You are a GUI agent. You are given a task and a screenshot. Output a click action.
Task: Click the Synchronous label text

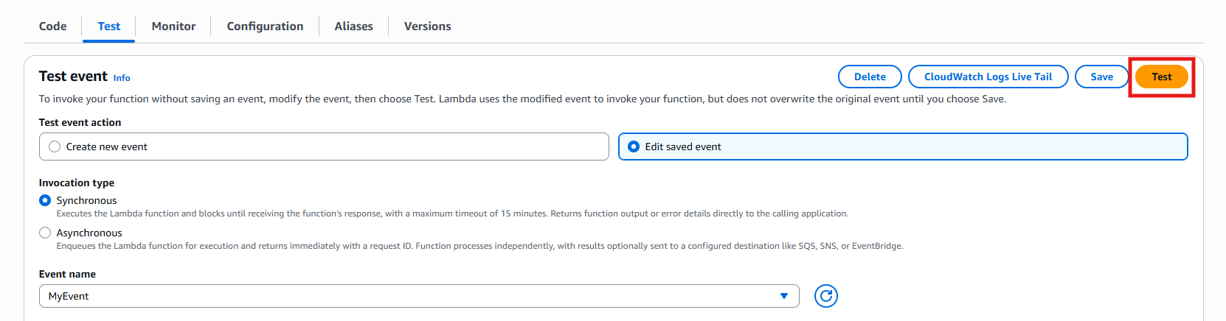[86, 200]
